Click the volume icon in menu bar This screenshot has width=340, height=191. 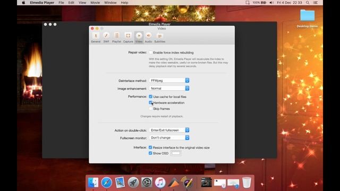point(271,3)
